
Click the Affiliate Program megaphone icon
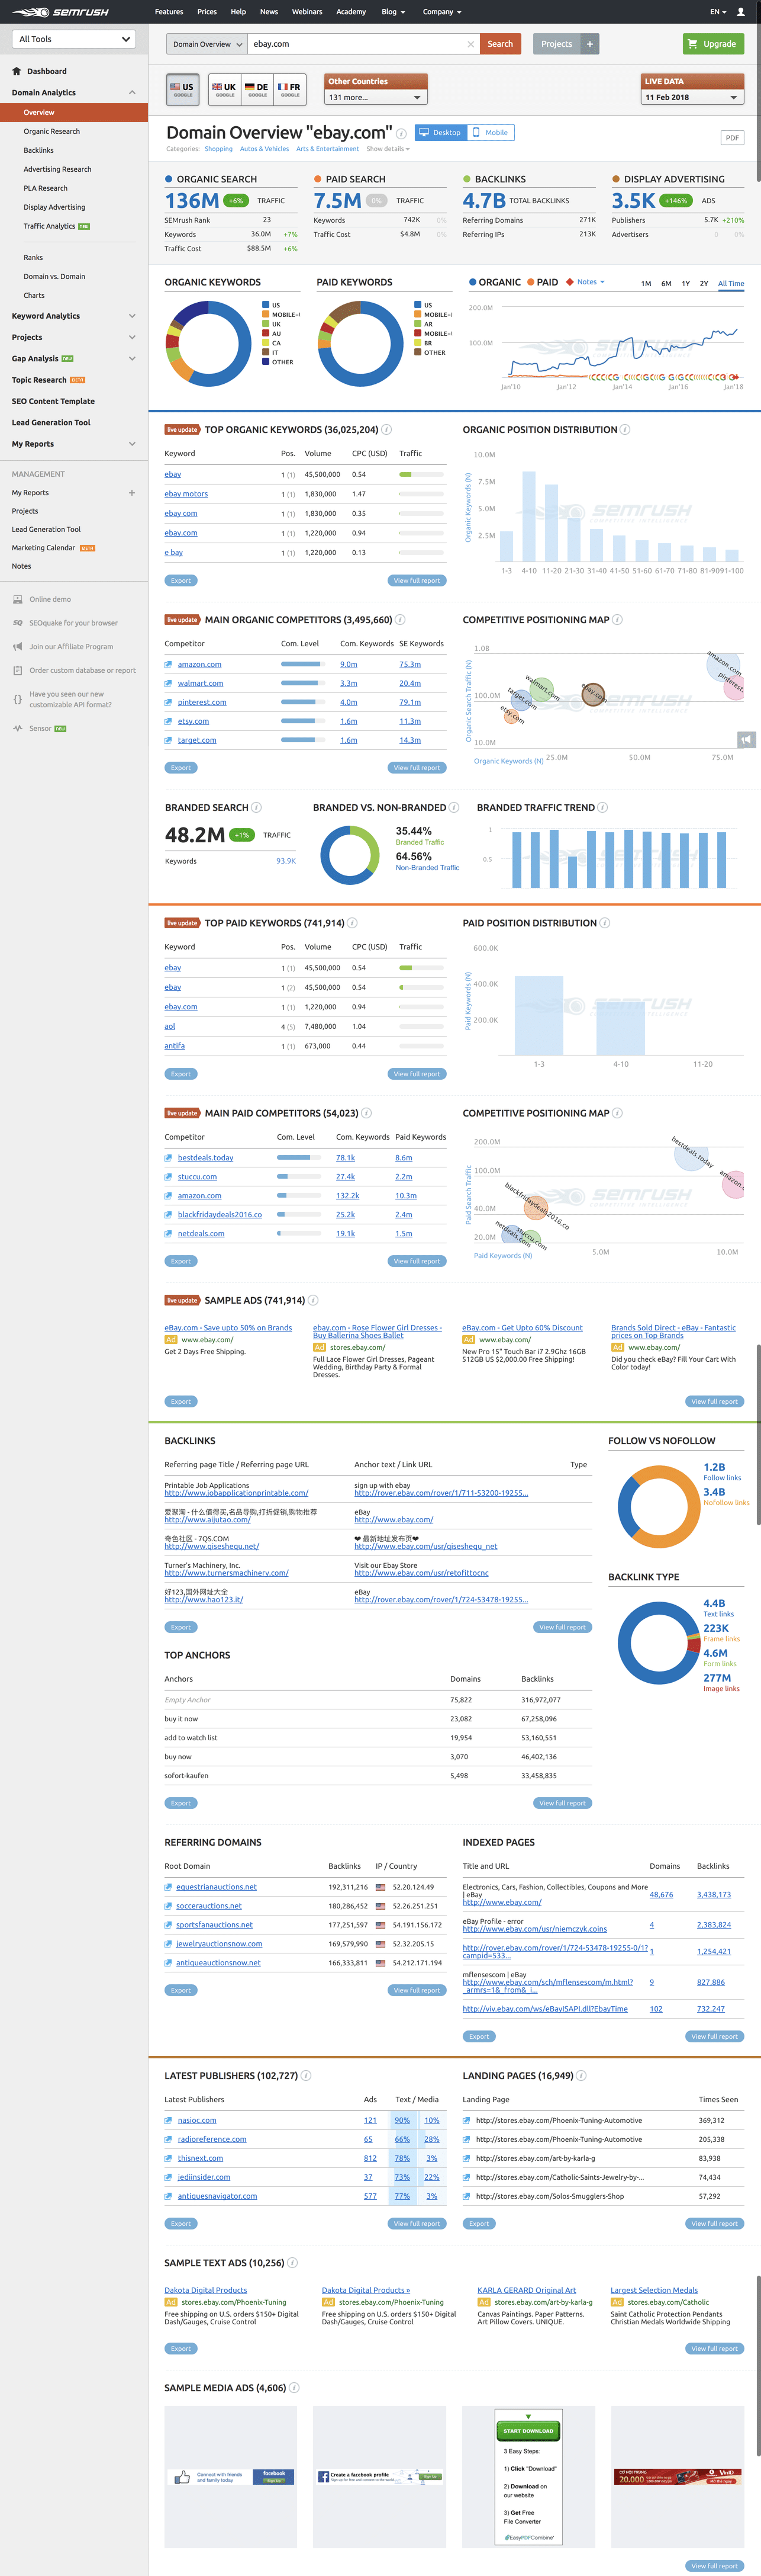point(17,646)
